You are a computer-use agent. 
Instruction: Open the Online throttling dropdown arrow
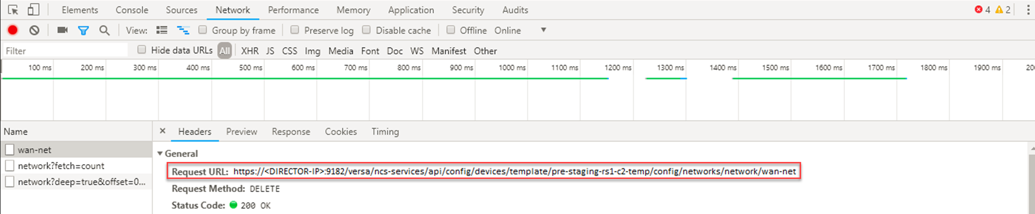[543, 30]
